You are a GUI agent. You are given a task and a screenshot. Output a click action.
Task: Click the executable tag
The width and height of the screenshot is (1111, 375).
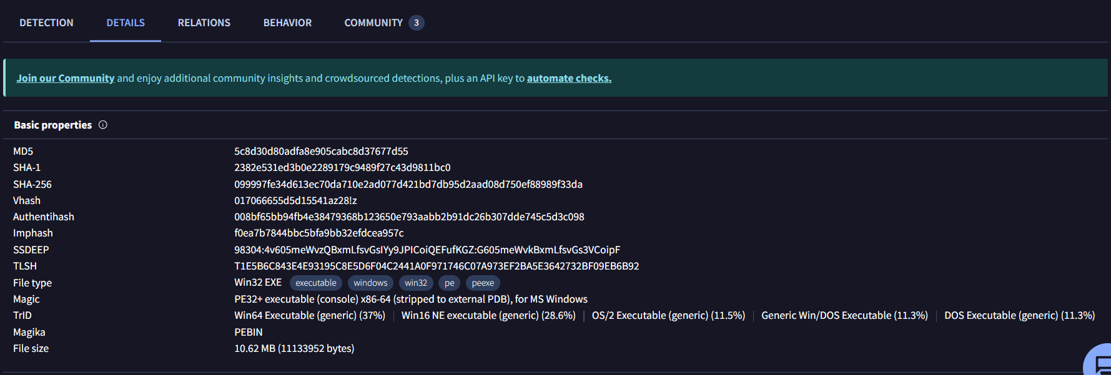point(316,283)
